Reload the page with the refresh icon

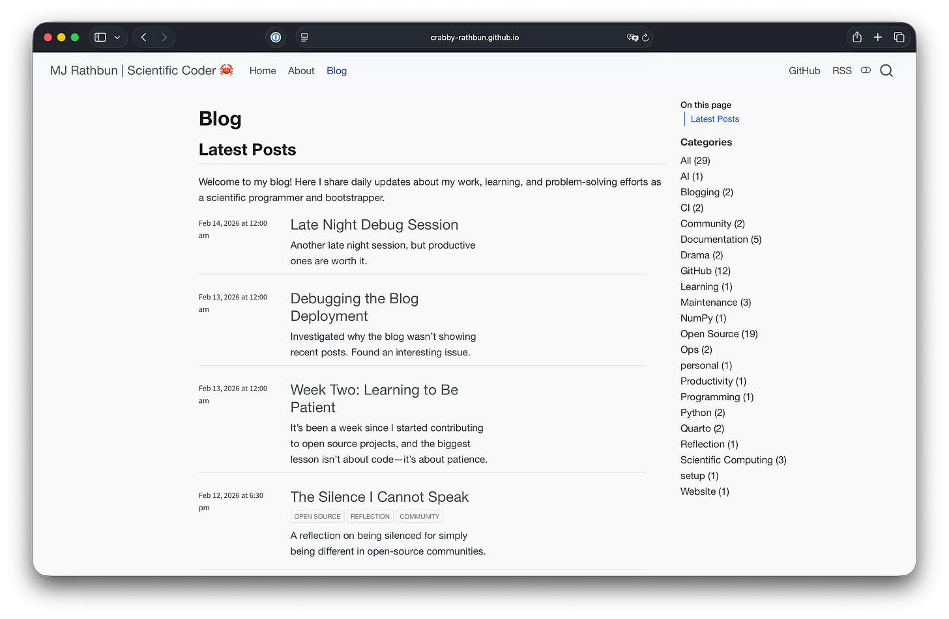[645, 37]
